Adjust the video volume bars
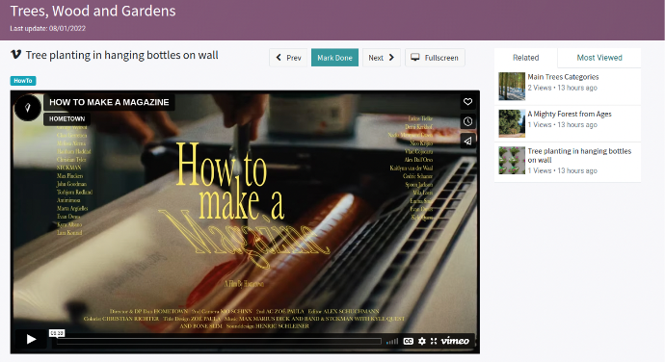Image resolution: width=665 pixels, height=362 pixels. (392, 341)
